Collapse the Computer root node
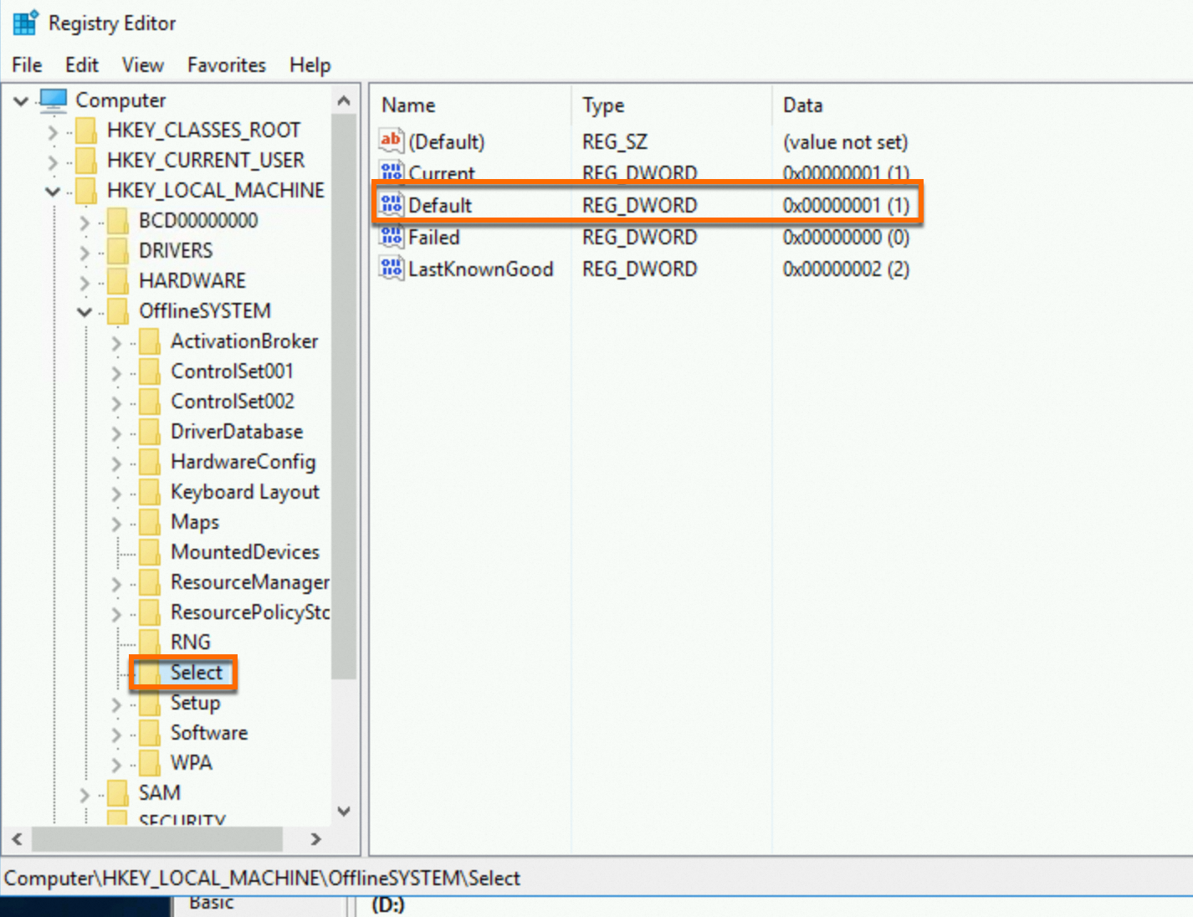 tap(21, 101)
